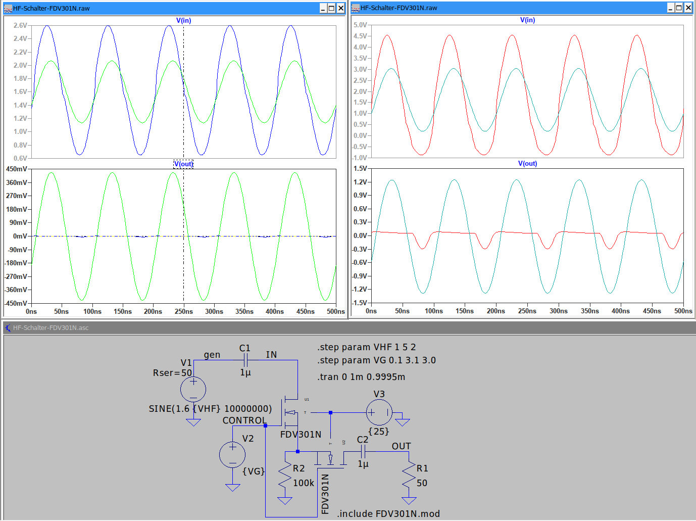The image size is (696, 521).
Task: Select the R2 100k resistor symbol
Action: click(285, 476)
